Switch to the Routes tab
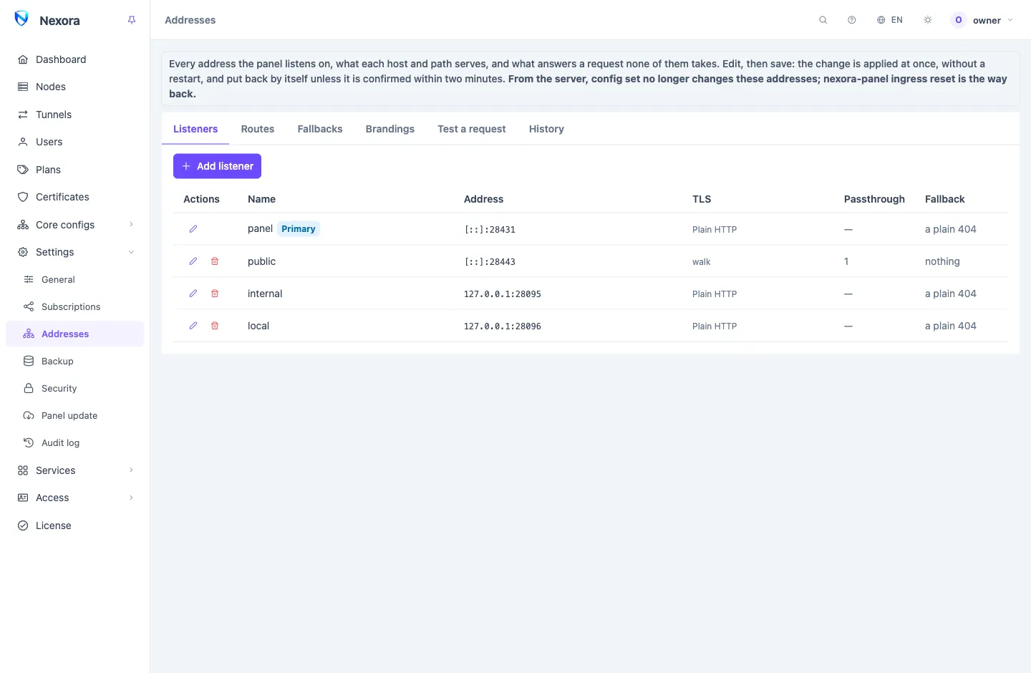 (x=258, y=129)
